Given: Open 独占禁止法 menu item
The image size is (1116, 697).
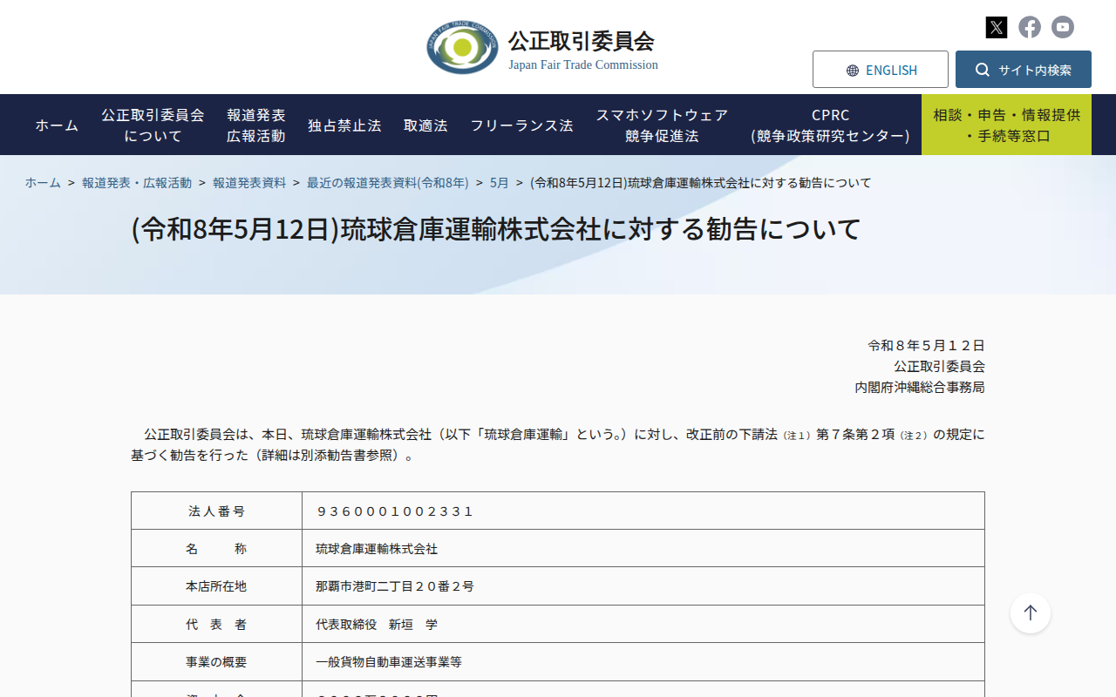Looking at the screenshot, I should tap(344, 125).
